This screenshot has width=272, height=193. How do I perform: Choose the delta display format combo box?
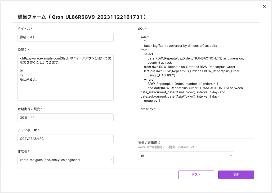[x=186, y=156]
